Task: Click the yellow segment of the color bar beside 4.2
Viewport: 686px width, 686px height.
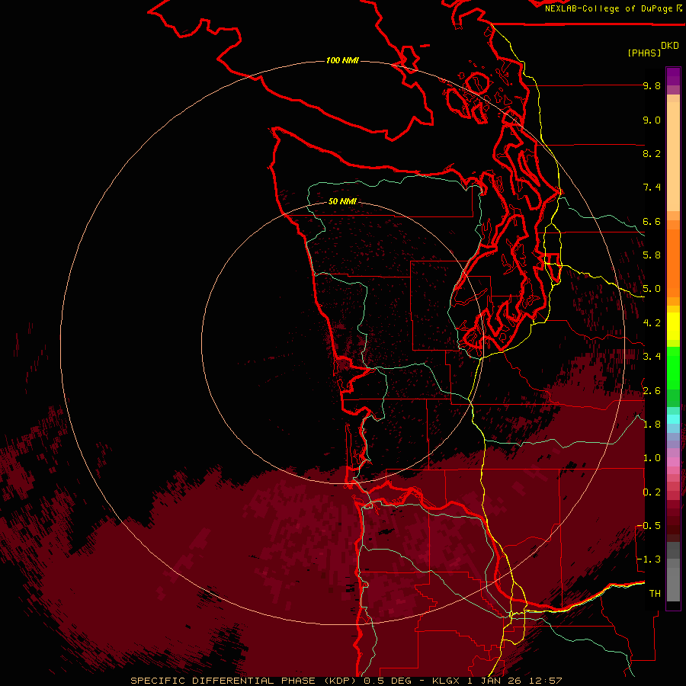Action: click(673, 326)
